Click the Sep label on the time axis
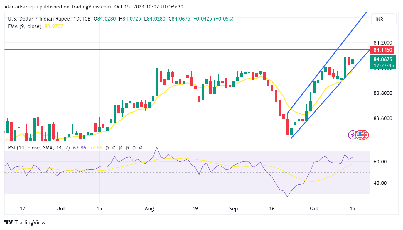Screen dimensions: 403x230 (x=233, y=209)
